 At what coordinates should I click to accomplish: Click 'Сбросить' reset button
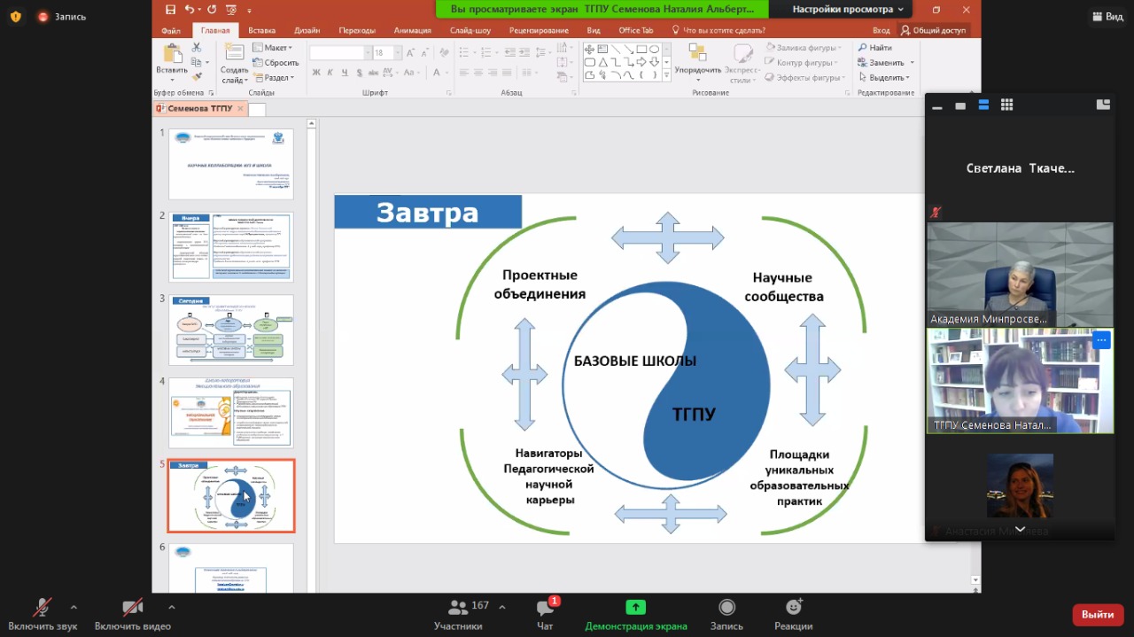276,63
